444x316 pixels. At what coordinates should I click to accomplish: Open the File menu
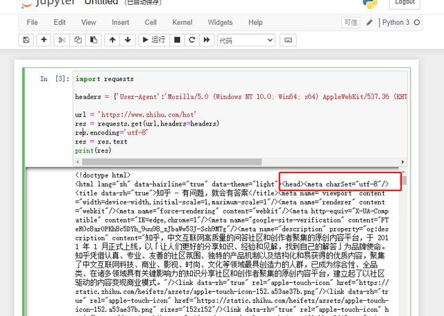[x=32, y=22]
